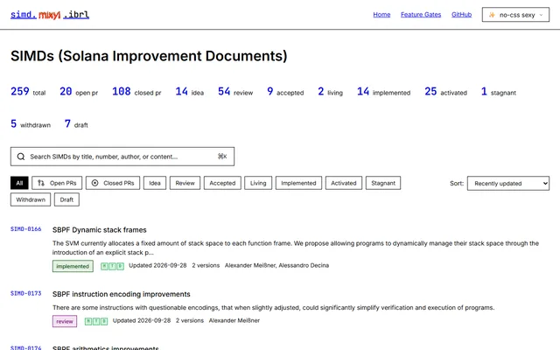Click the T network badge on SIMD-0166
This screenshot has height=350, width=560.
click(112, 266)
